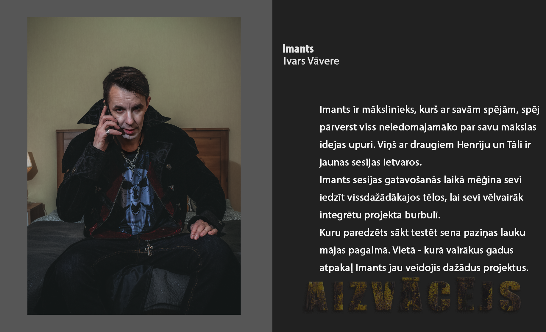The image size is (546, 332).
Task: Click the phone held to his ear
Action: tap(107, 114)
